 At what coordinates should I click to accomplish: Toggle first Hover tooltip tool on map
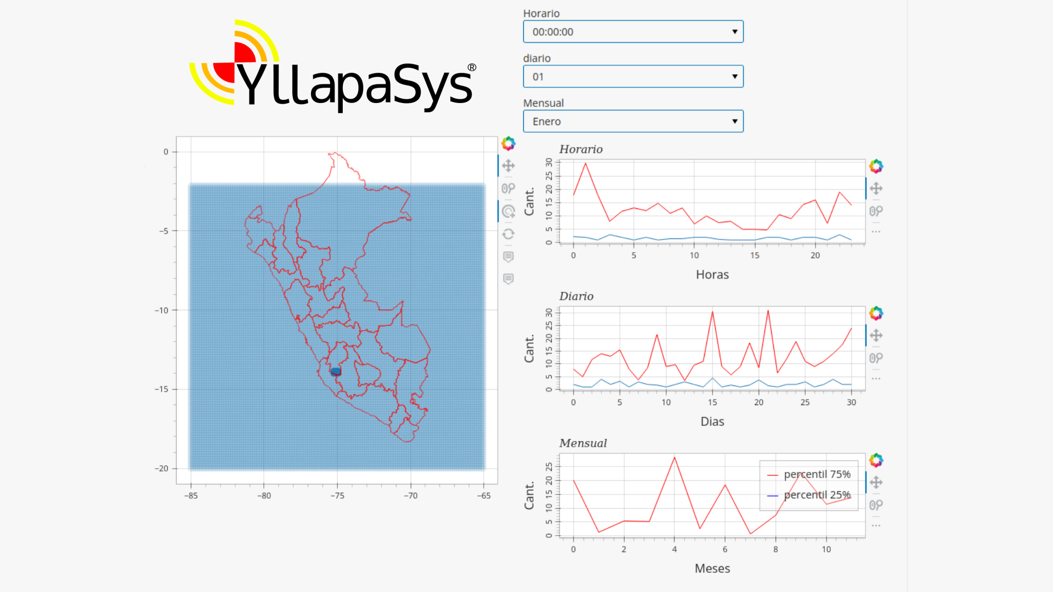[x=508, y=257]
